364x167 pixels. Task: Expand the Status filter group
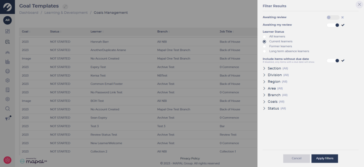(x=275, y=109)
